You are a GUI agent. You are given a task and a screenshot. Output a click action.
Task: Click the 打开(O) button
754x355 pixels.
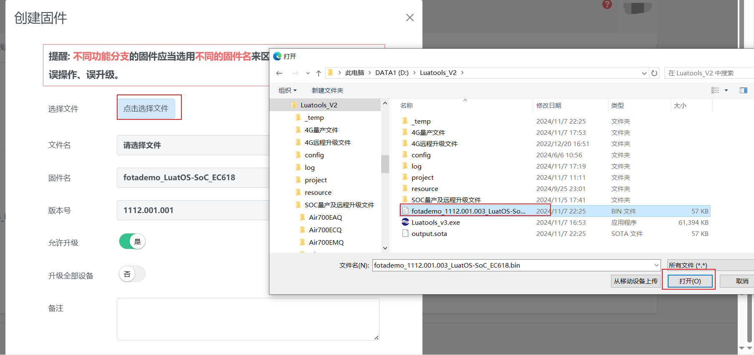(x=690, y=281)
